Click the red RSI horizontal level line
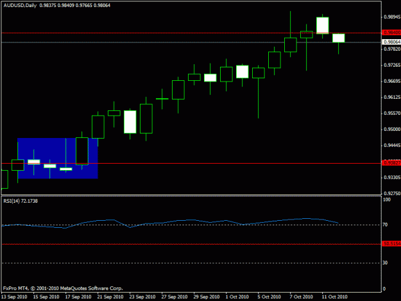This screenshot has width=401, height=301. [191, 245]
